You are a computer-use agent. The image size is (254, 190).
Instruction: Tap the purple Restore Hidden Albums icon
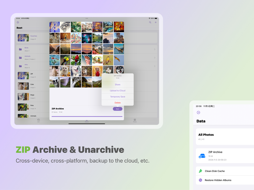pyautogui.click(x=200, y=180)
